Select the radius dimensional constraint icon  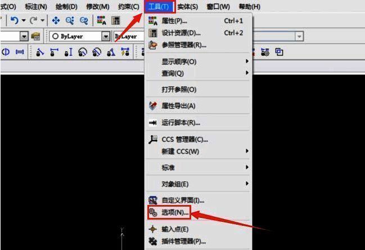(83, 52)
